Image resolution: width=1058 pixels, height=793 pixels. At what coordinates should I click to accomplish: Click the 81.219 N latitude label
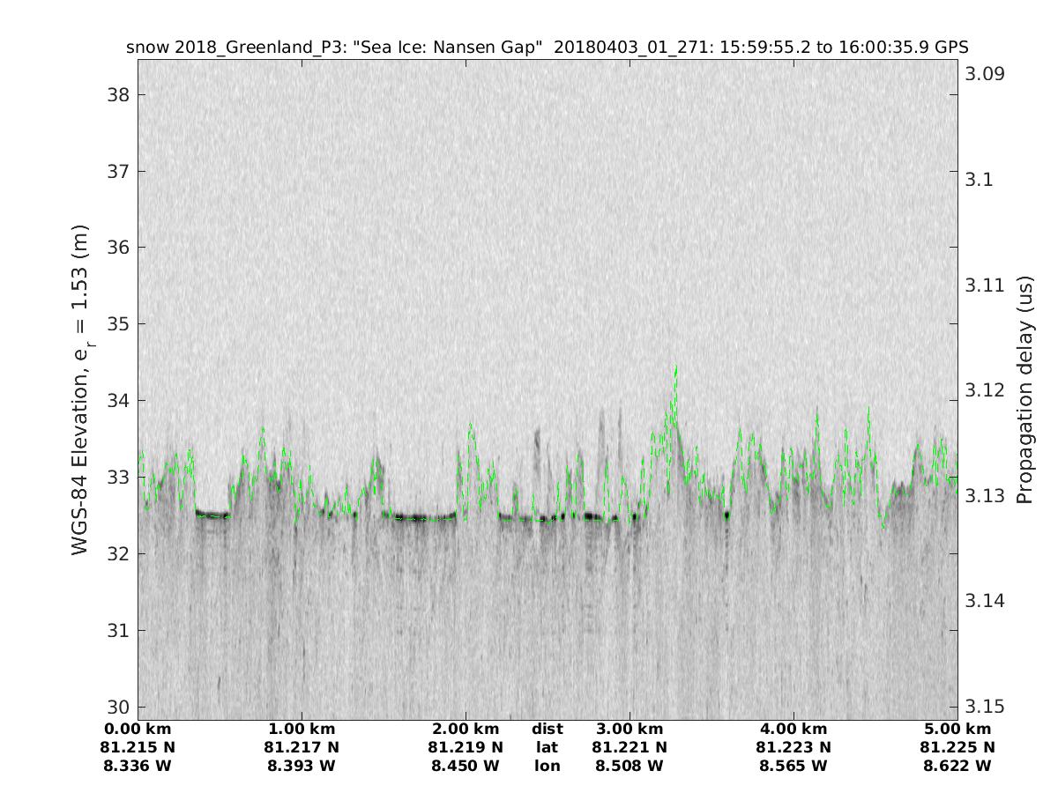pyautogui.click(x=466, y=747)
